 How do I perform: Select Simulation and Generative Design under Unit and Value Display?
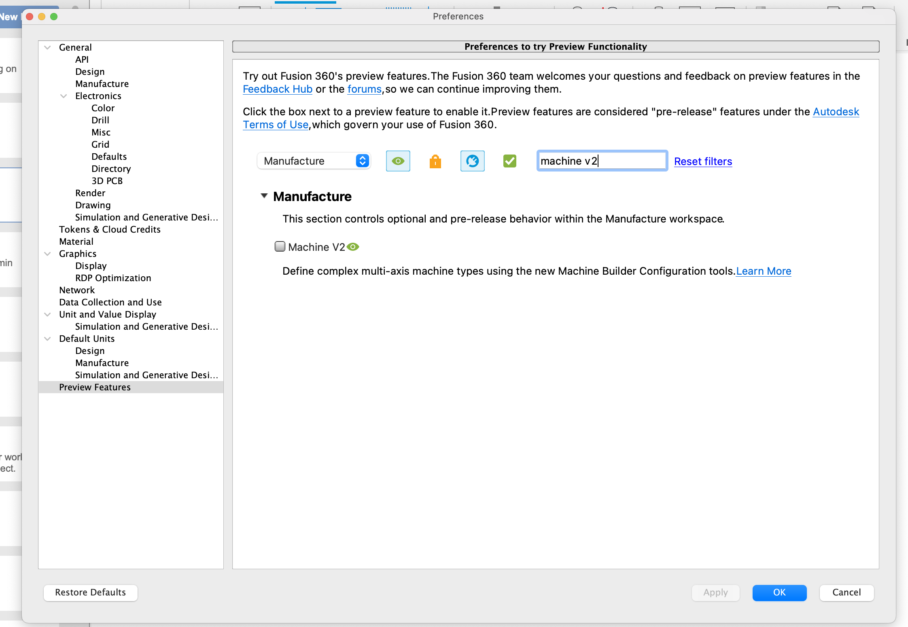[x=146, y=326]
